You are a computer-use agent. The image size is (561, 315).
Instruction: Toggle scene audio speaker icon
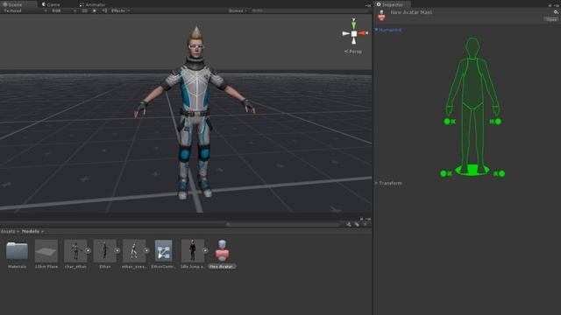click(x=104, y=10)
